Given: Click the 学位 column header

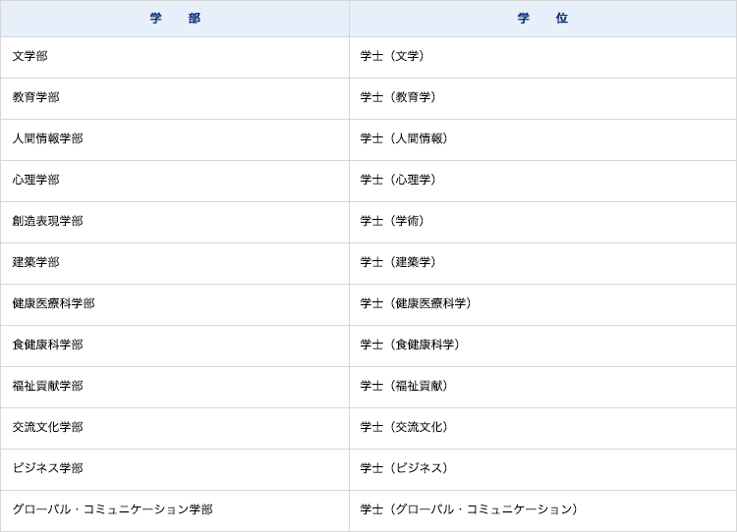Looking at the screenshot, I should click(542, 19).
